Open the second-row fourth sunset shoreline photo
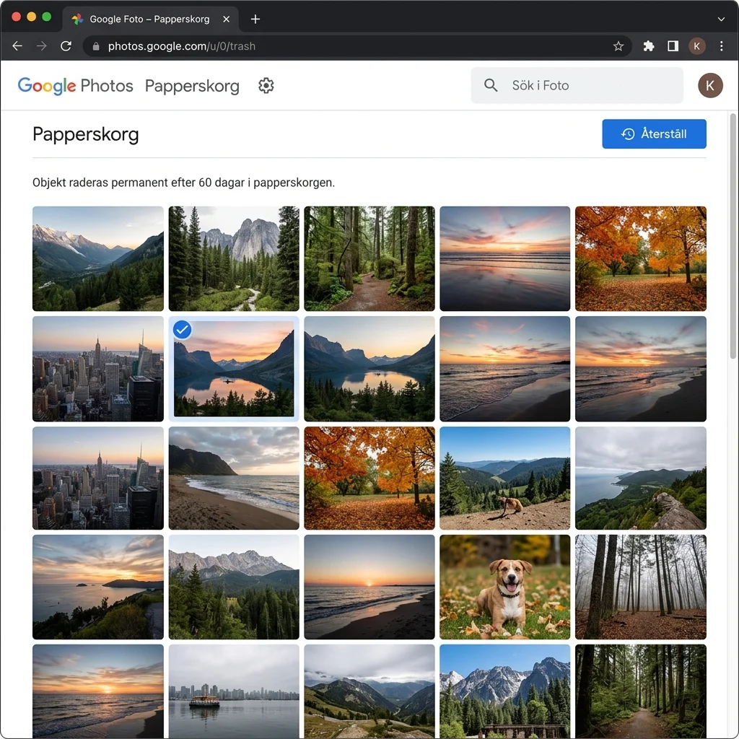 504,369
